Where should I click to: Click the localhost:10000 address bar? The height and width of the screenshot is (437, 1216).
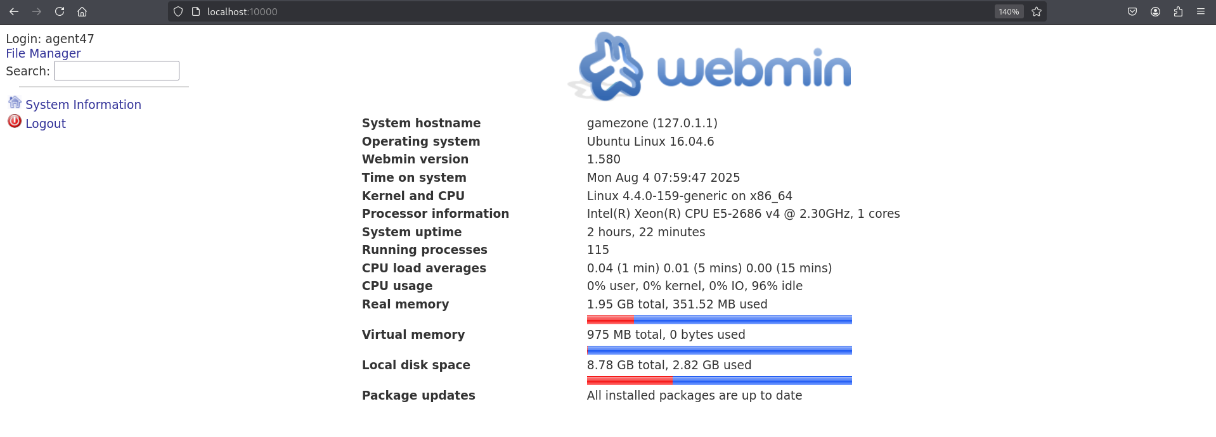[571, 11]
